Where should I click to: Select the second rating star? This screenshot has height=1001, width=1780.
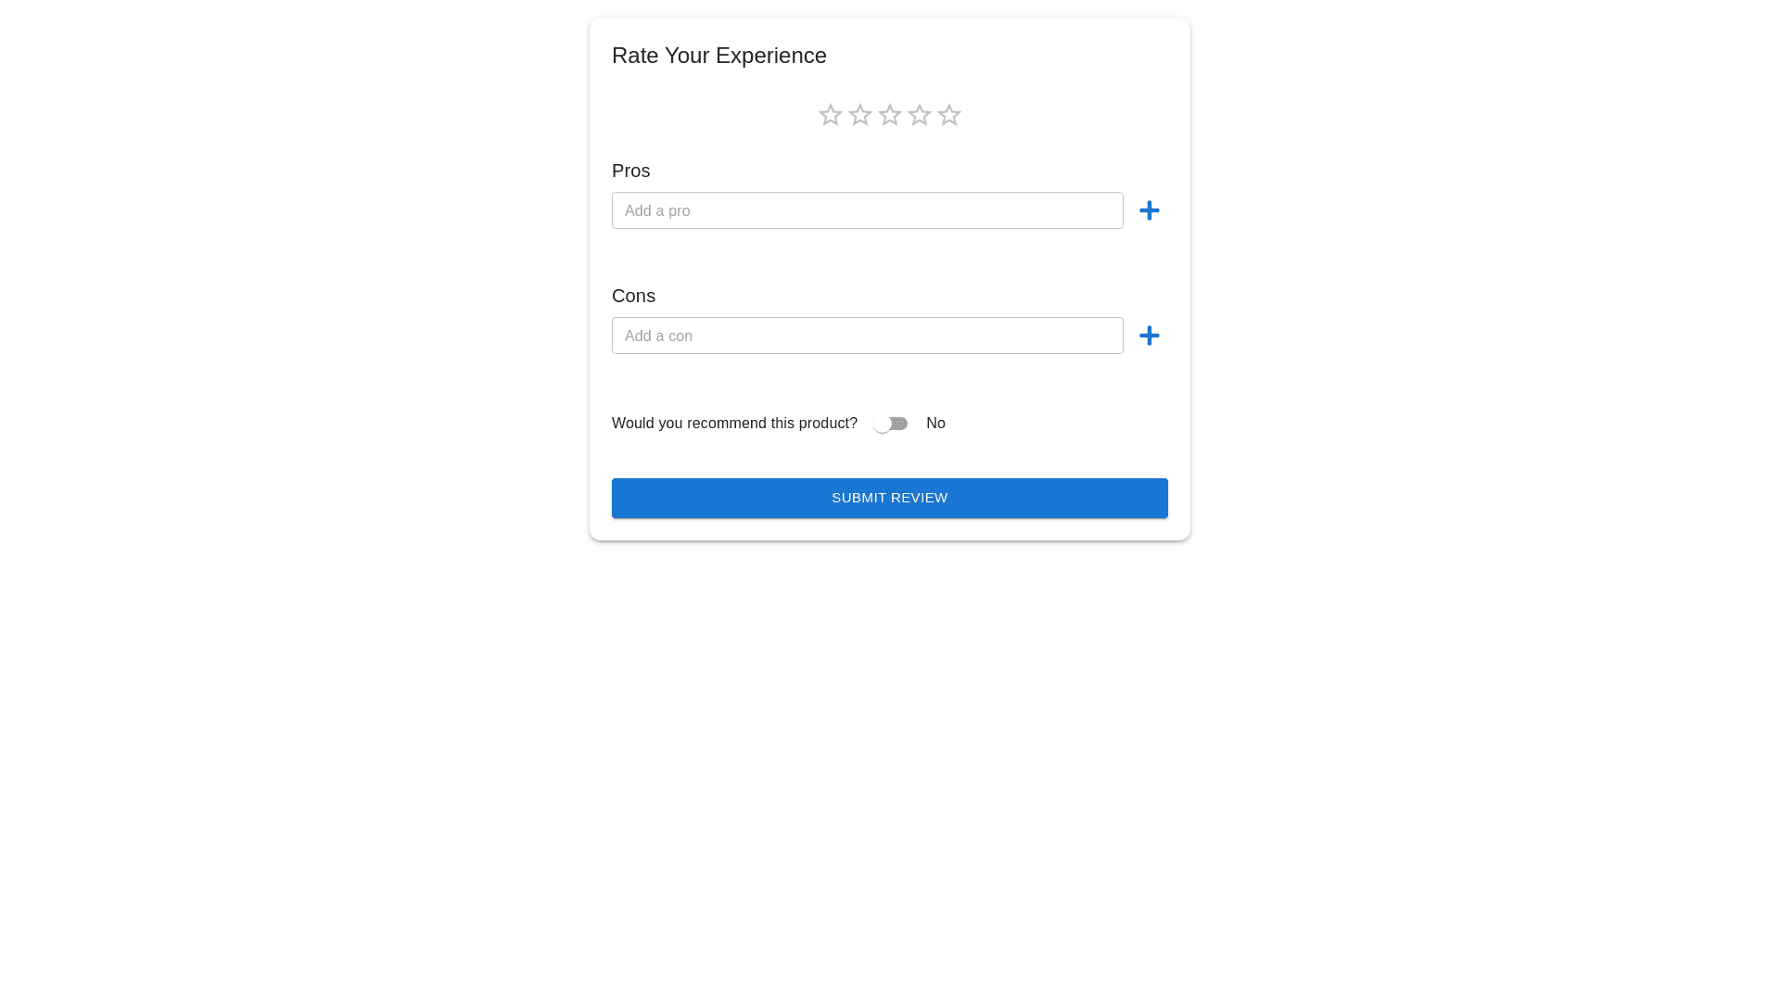[x=859, y=115]
